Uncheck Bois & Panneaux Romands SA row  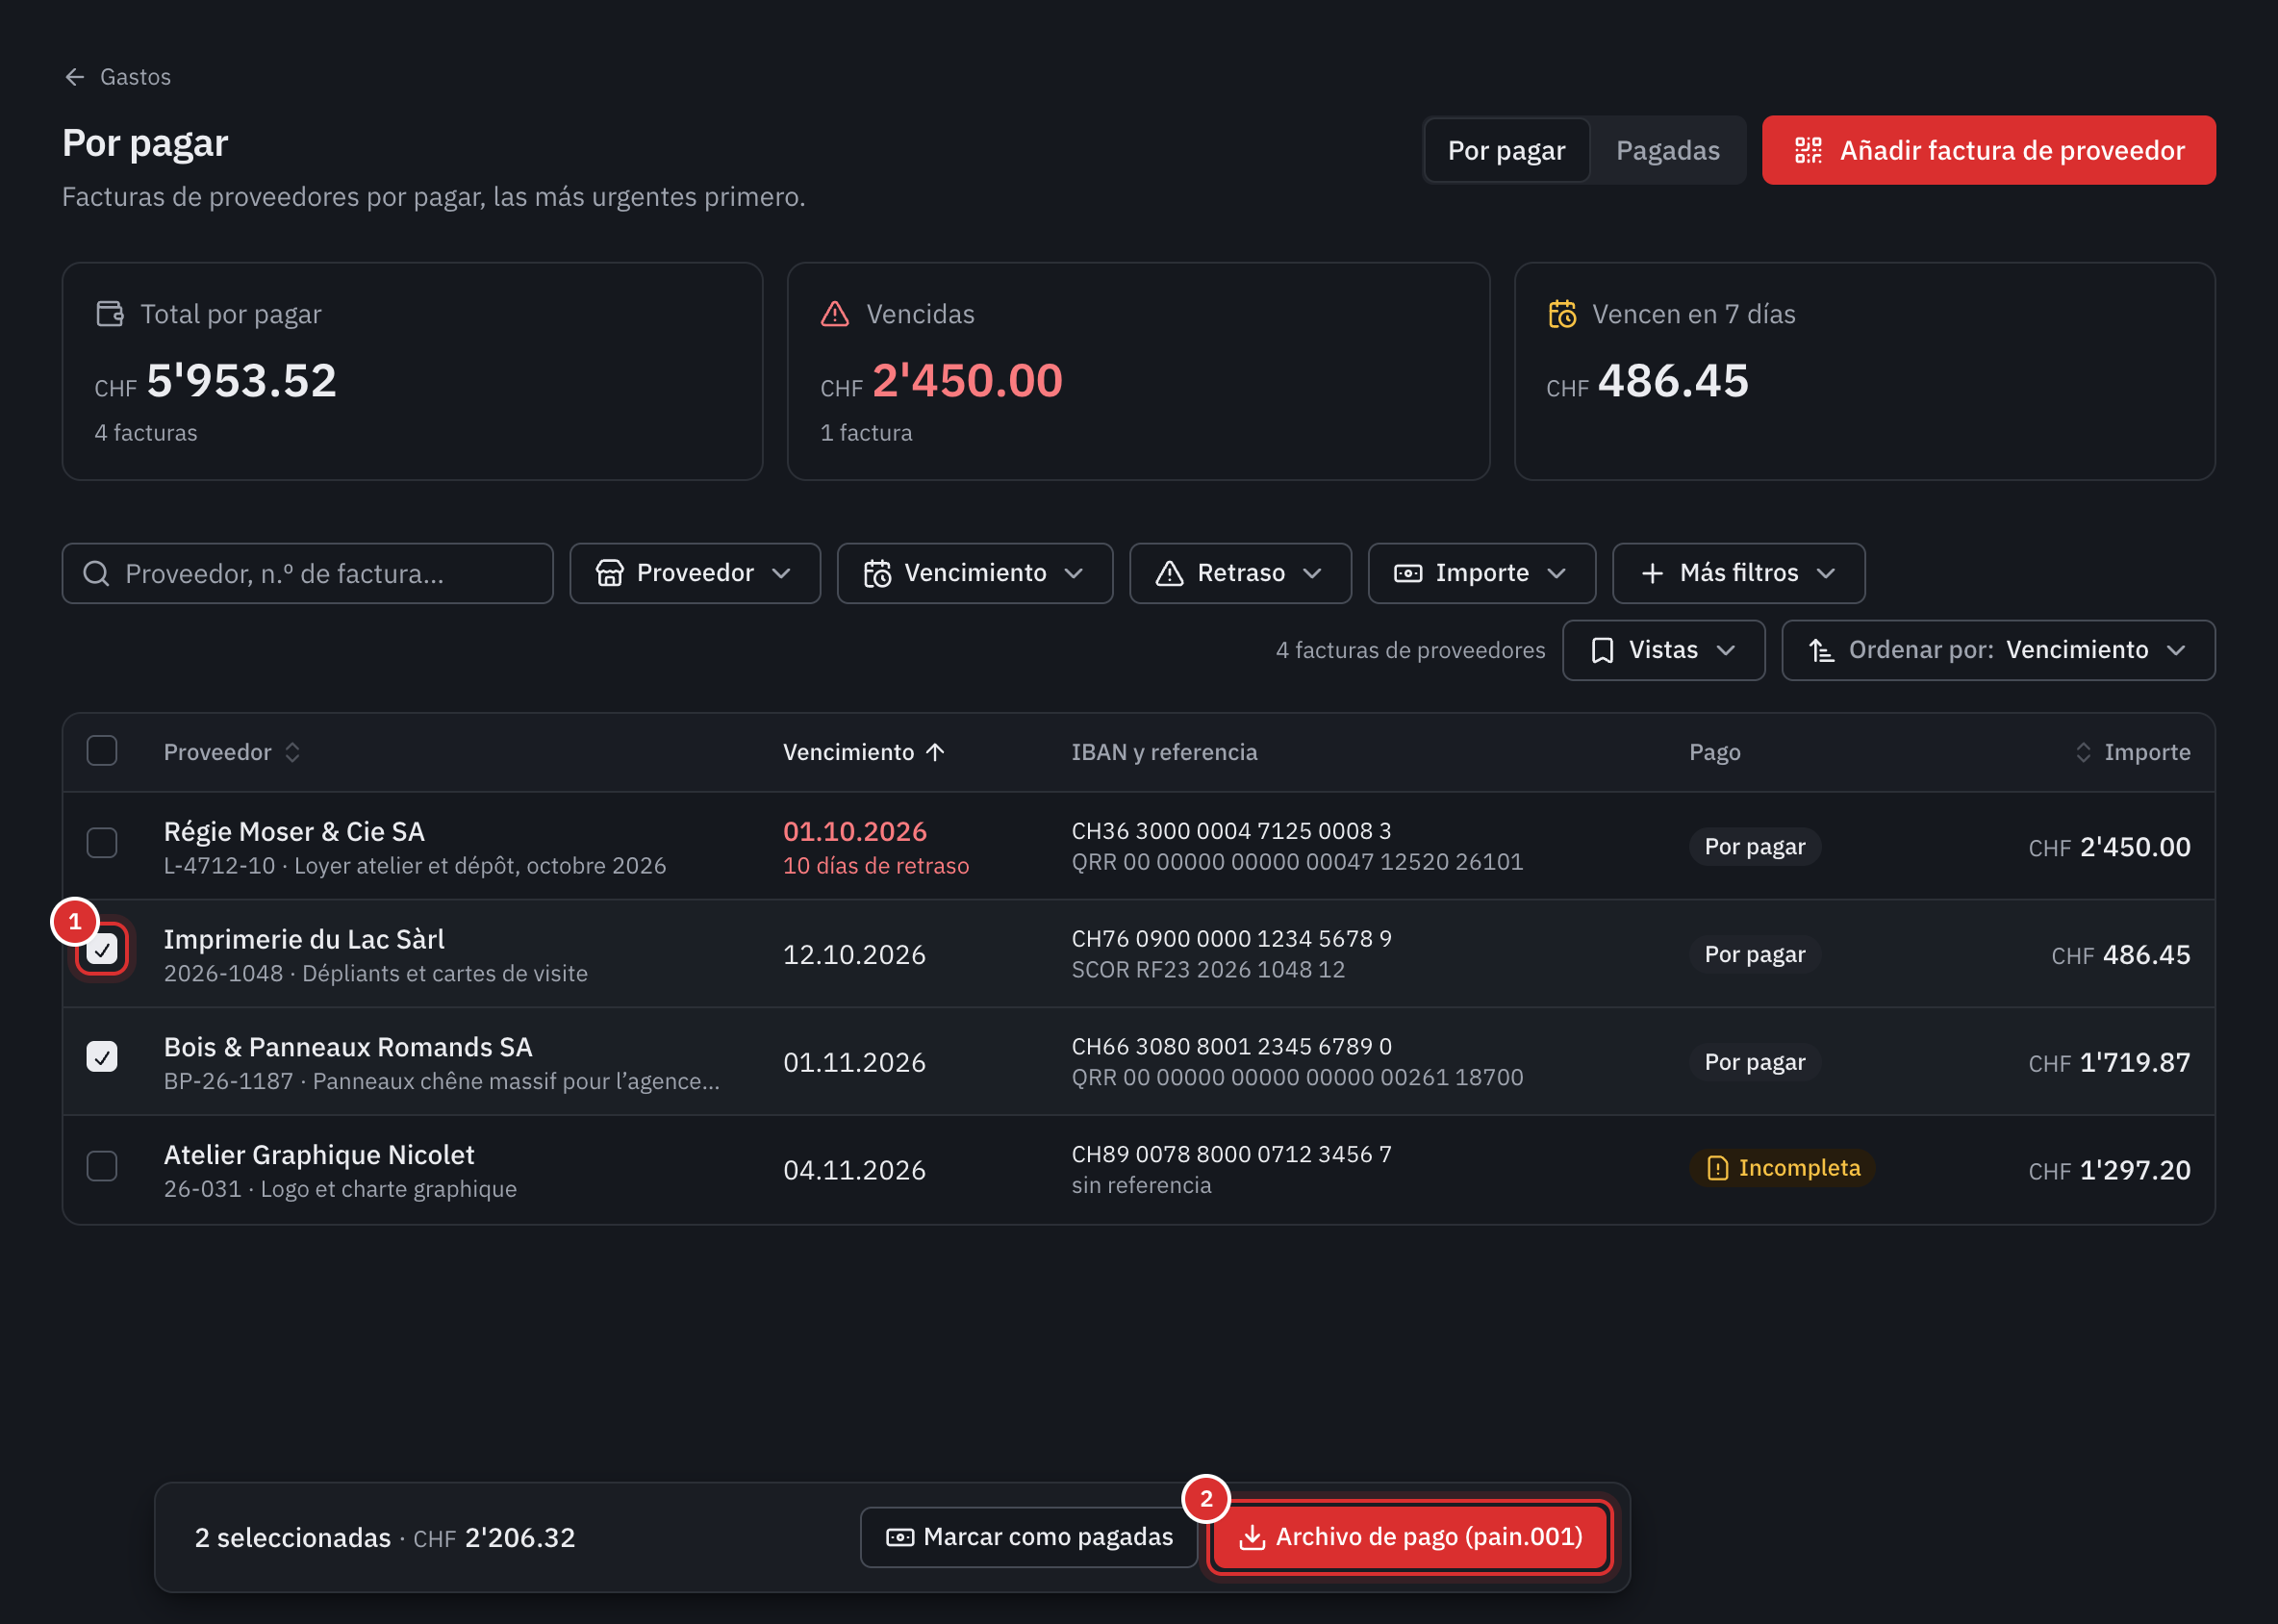[102, 1057]
